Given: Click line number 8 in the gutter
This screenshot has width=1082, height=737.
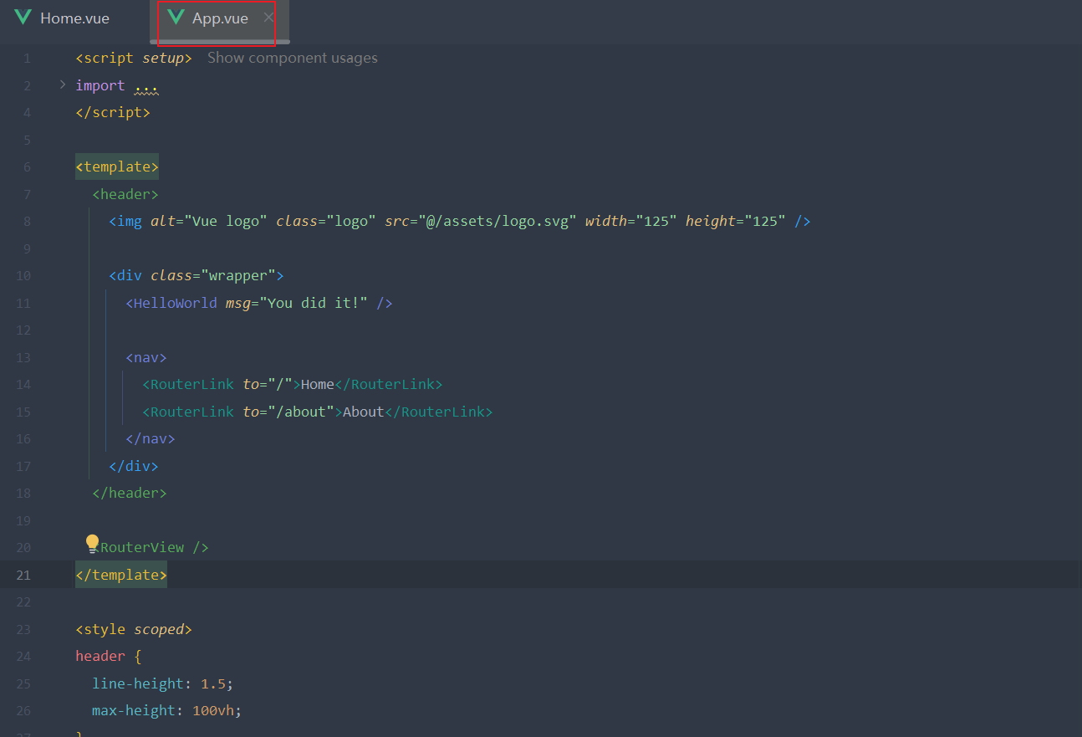Looking at the screenshot, I should (x=28, y=221).
